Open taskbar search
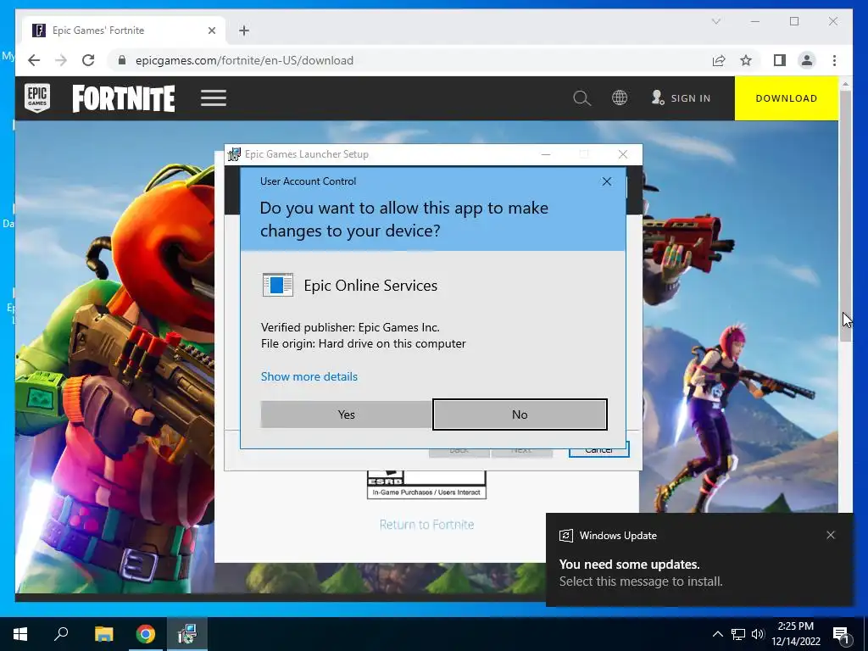This screenshot has height=651, width=868. 61,634
